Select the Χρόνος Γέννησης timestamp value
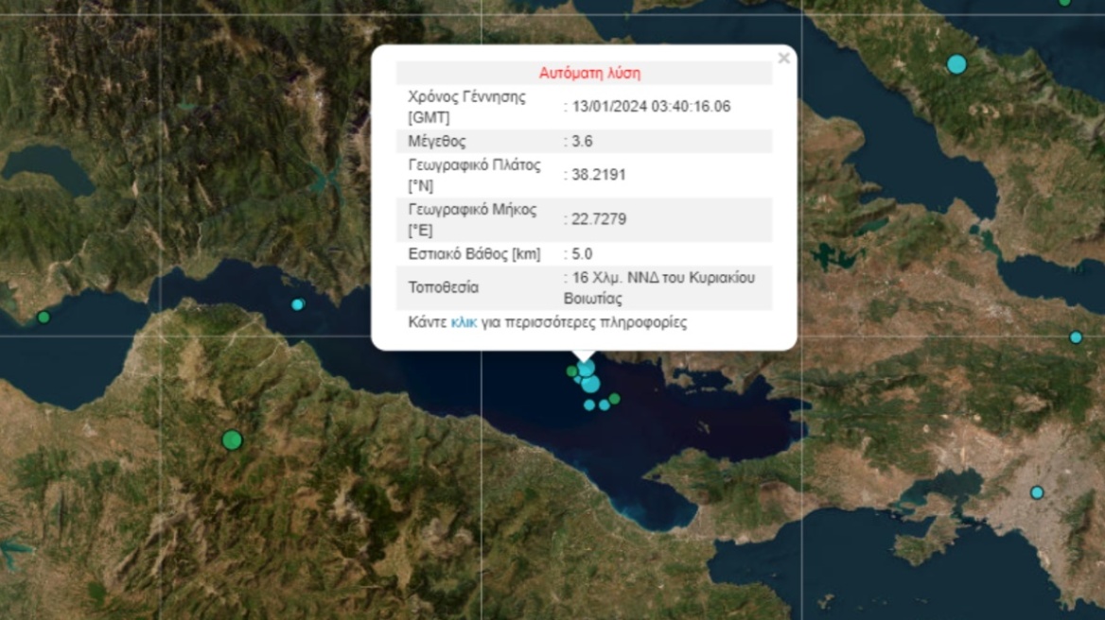 click(x=651, y=106)
